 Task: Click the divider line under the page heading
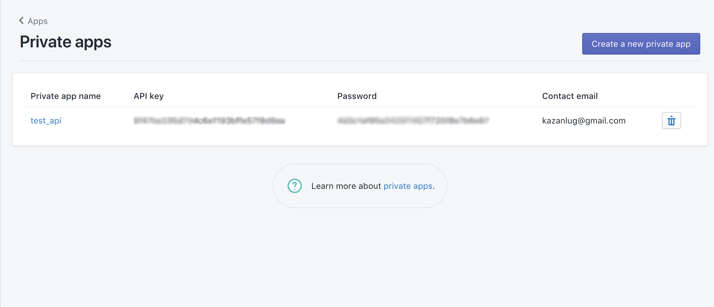(359, 61)
